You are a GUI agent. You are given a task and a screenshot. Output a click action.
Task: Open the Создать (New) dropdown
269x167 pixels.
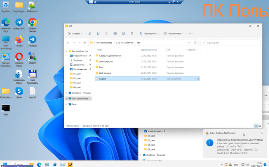tap(75, 34)
